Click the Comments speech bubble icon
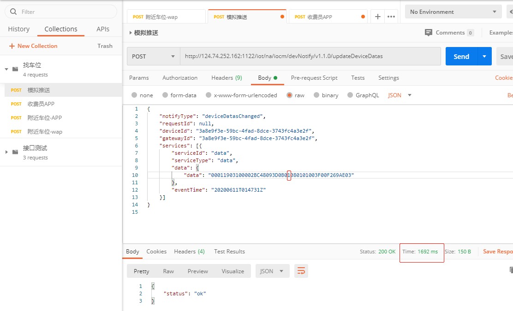This screenshot has width=513, height=311. pos(428,33)
